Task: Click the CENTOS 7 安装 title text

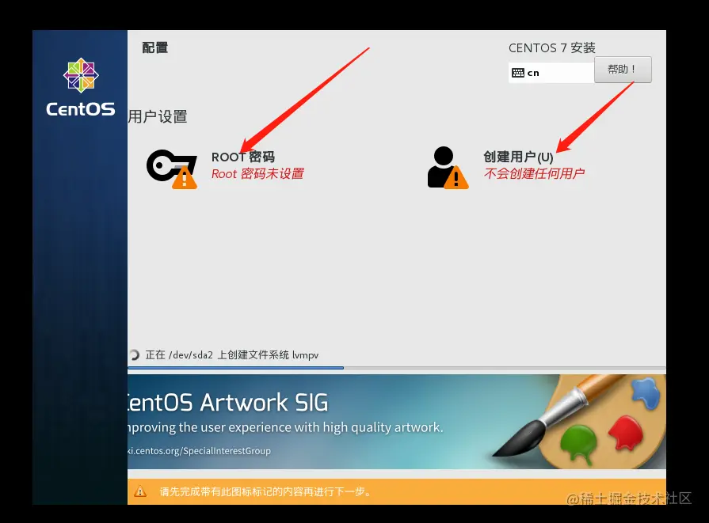Action: (552, 47)
